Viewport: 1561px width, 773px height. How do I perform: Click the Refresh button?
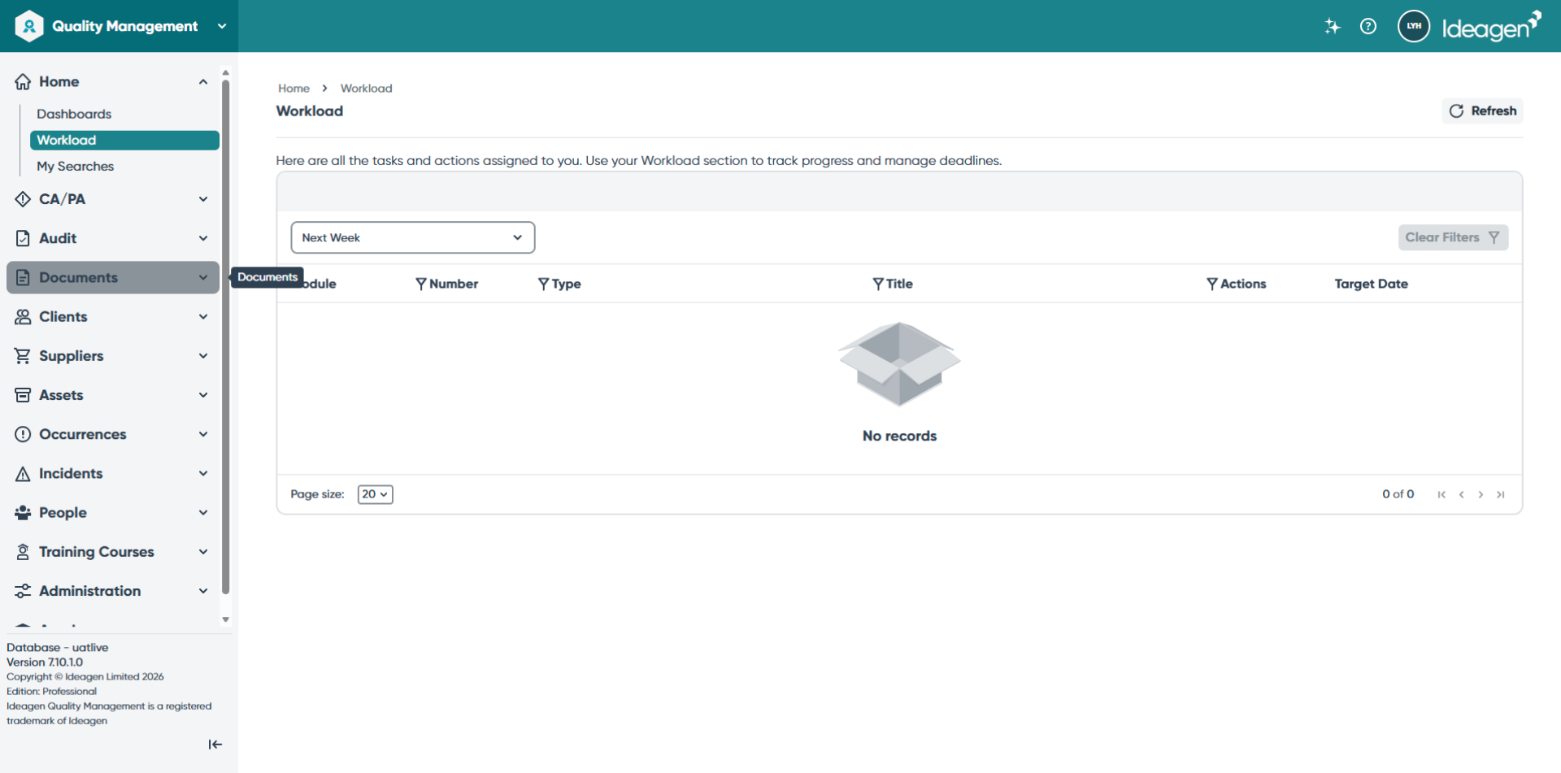point(1483,111)
